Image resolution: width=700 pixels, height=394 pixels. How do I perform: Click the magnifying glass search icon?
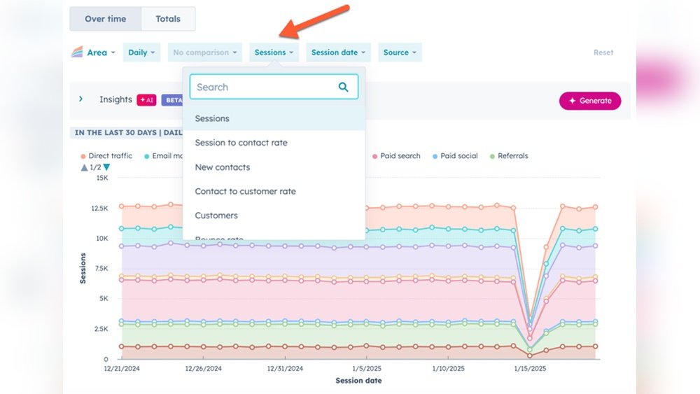343,87
